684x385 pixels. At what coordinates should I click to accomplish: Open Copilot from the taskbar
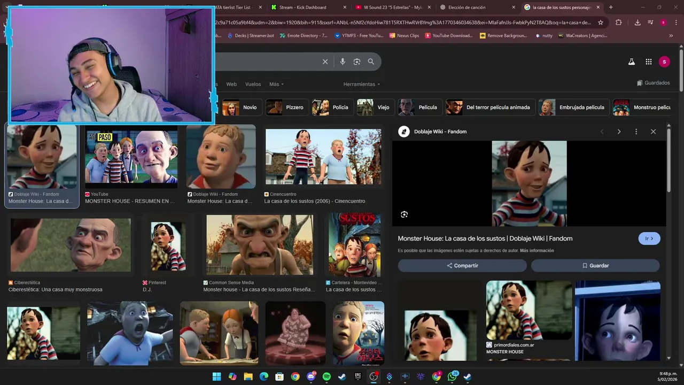click(232, 376)
